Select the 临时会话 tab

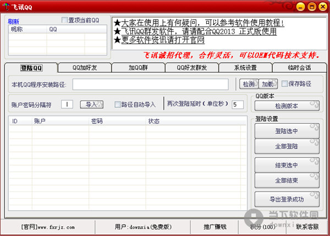pyautogui.click(x=299, y=68)
